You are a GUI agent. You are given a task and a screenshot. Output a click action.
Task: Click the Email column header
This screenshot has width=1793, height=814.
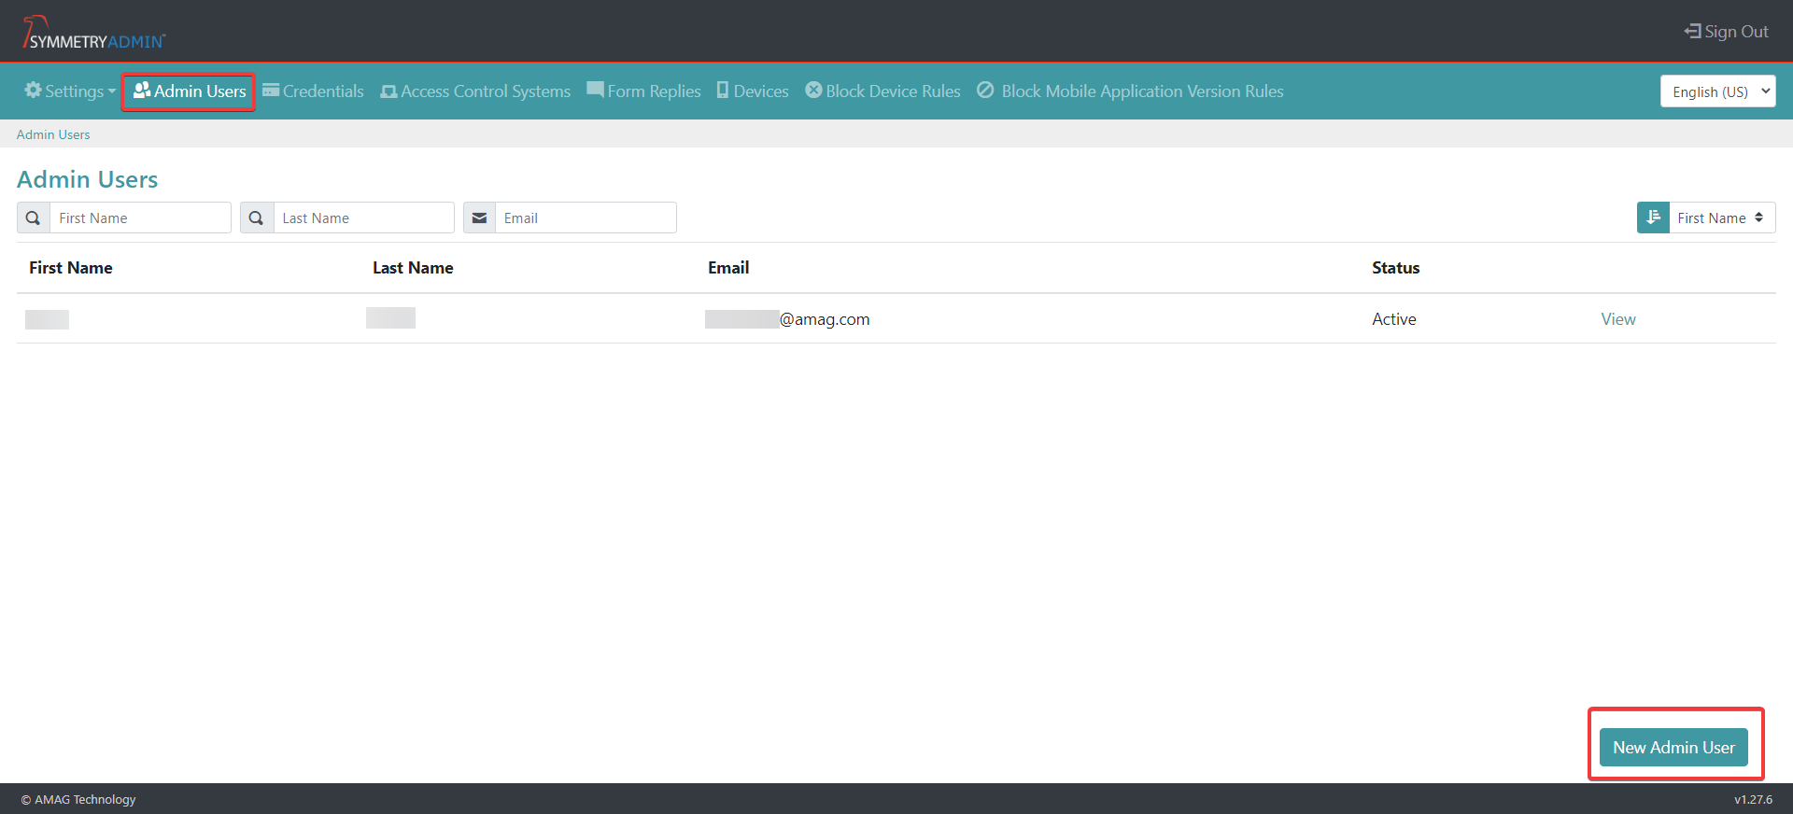tap(728, 268)
